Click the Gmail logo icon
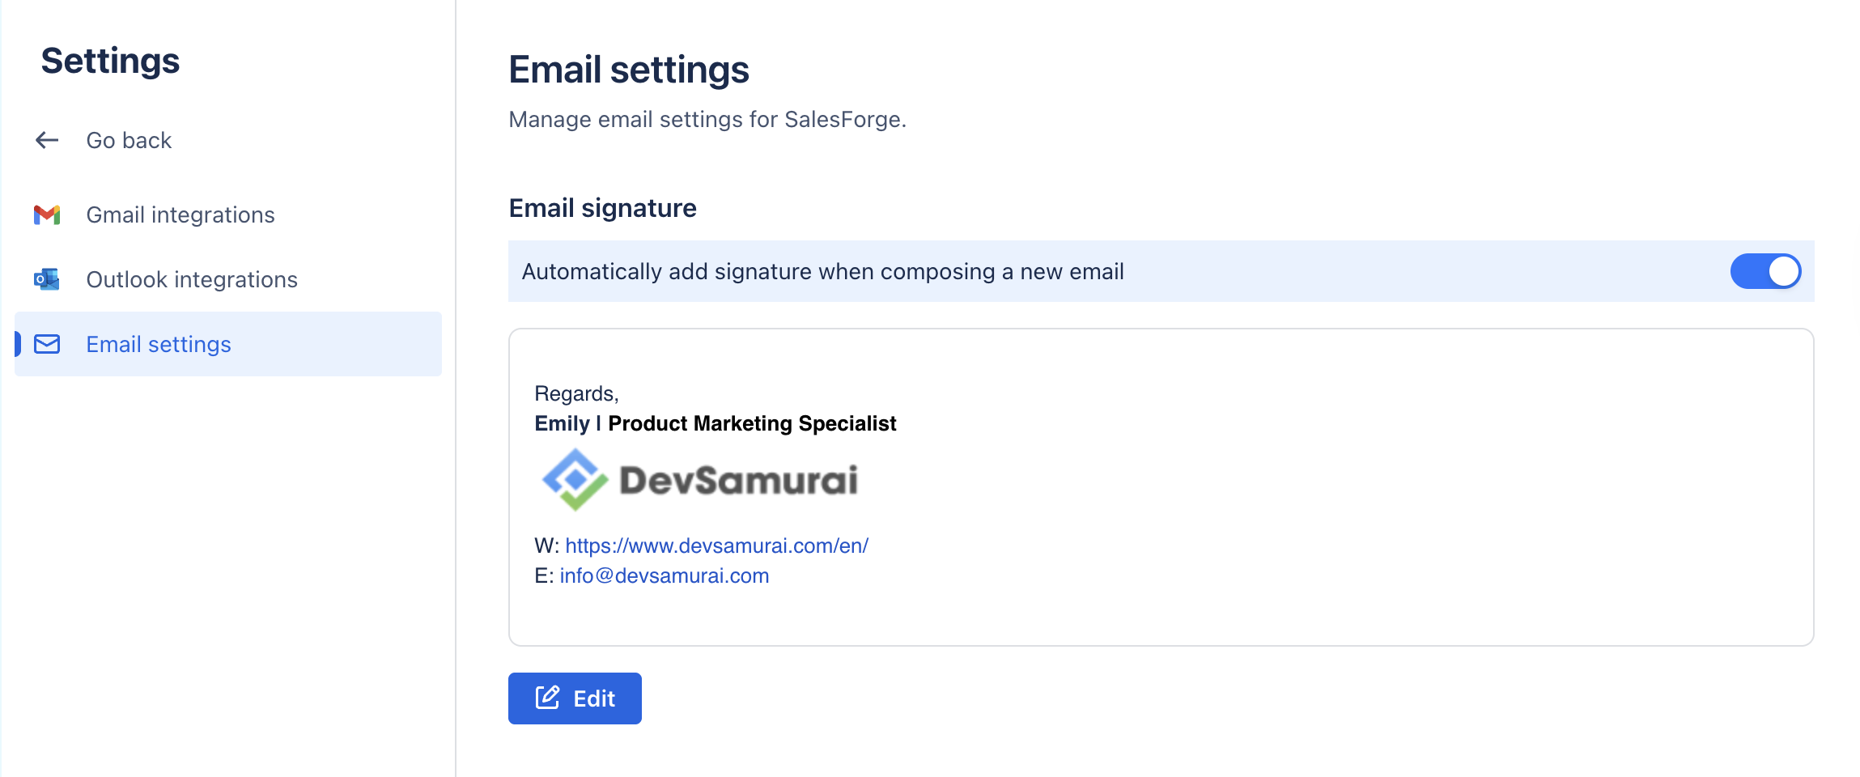The height and width of the screenshot is (777, 1860). (x=47, y=214)
